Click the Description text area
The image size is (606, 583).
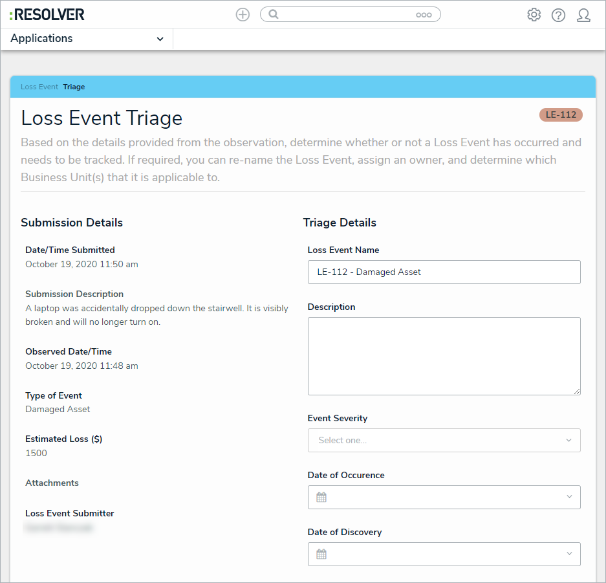click(x=444, y=356)
